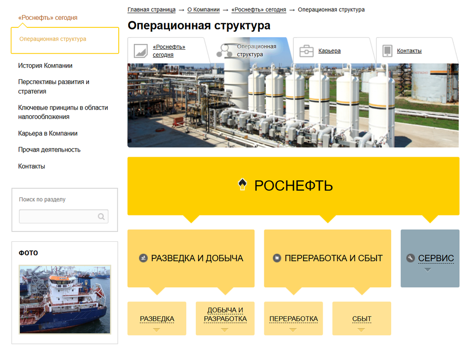
Task: Click the structure nodes icon in Операционная структура tab
Action: click(x=224, y=51)
